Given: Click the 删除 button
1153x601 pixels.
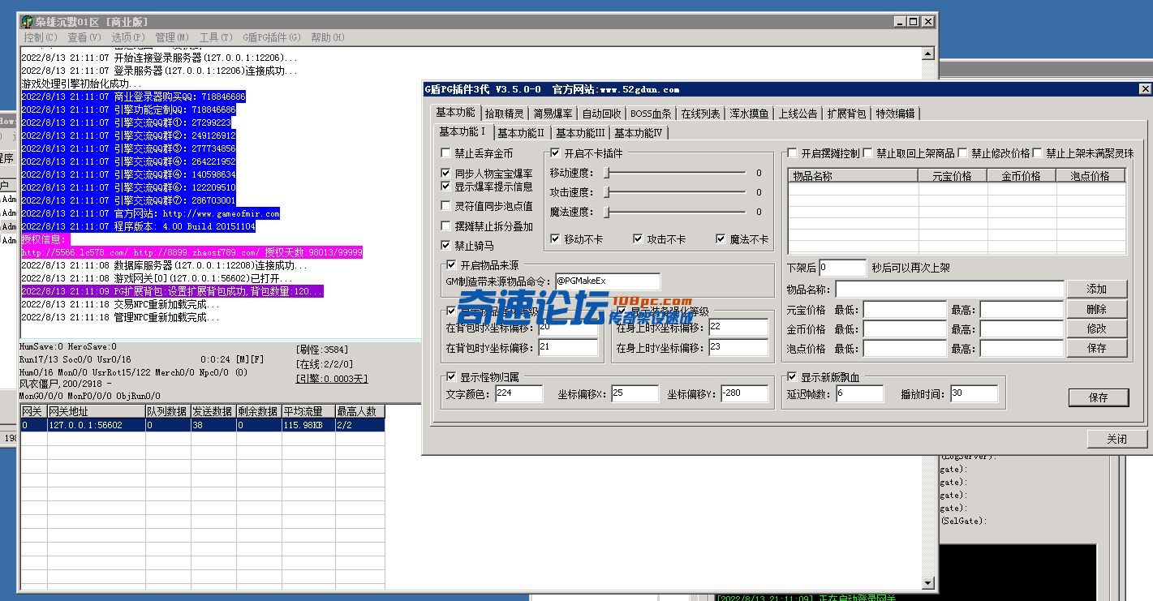Looking at the screenshot, I should click(1096, 309).
